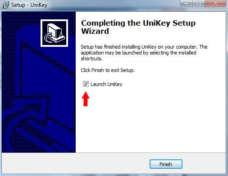Click the "Setup has finished installing UniKey" paragraph
This screenshot has height=176, width=228.
tap(144, 53)
